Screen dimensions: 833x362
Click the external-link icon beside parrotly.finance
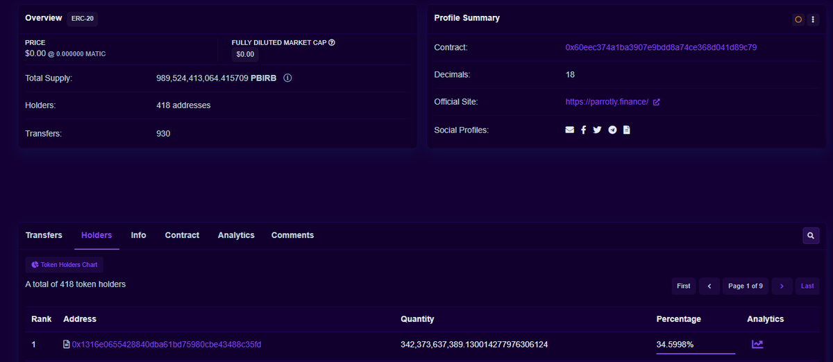(657, 102)
